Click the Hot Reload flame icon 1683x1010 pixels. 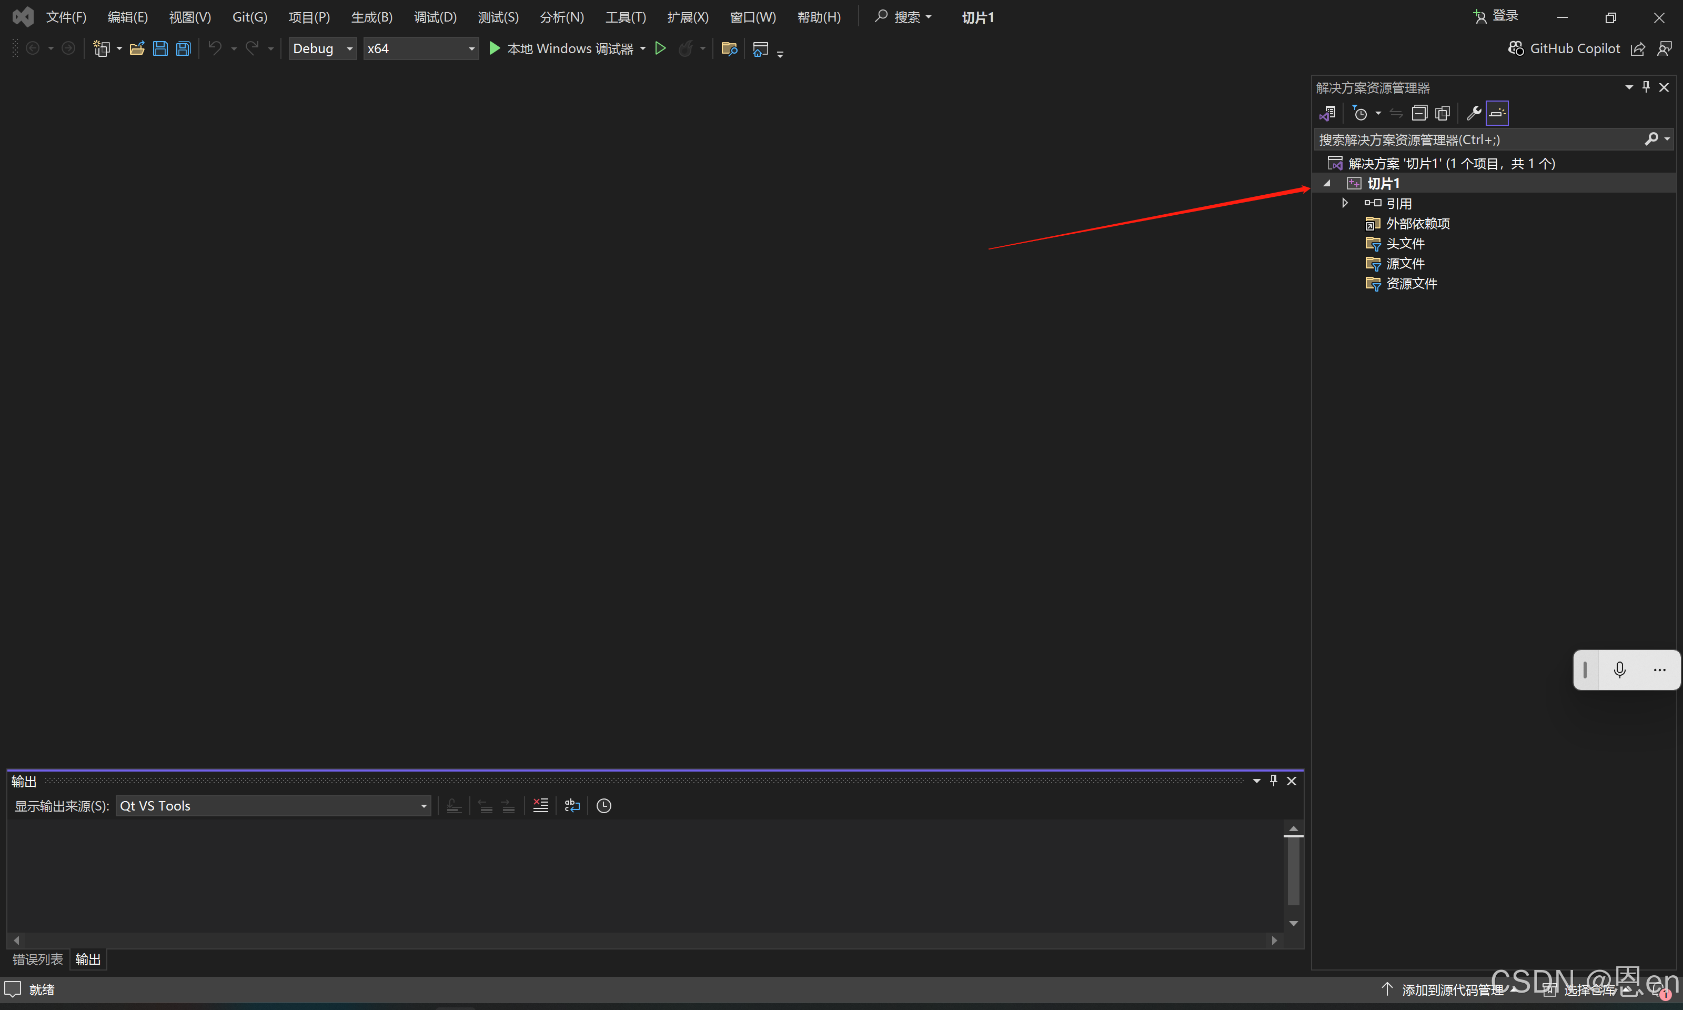pyautogui.click(x=686, y=48)
